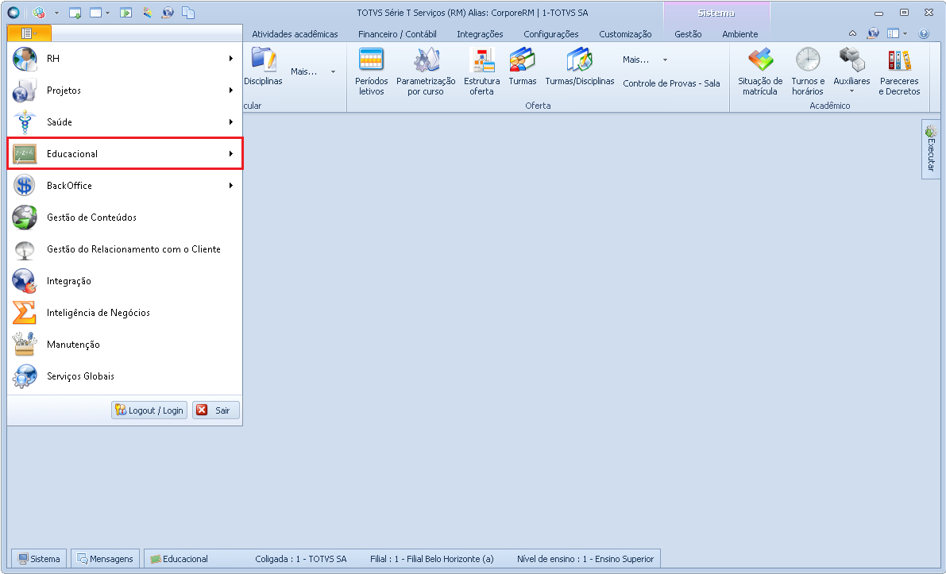946x574 pixels.
Task: Open Estrutura oferta icon
Action: pos(481,60)
